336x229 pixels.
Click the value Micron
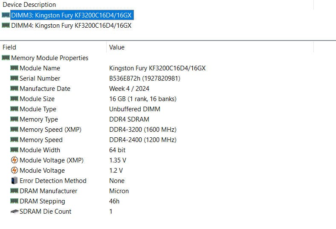click(119, 191)
